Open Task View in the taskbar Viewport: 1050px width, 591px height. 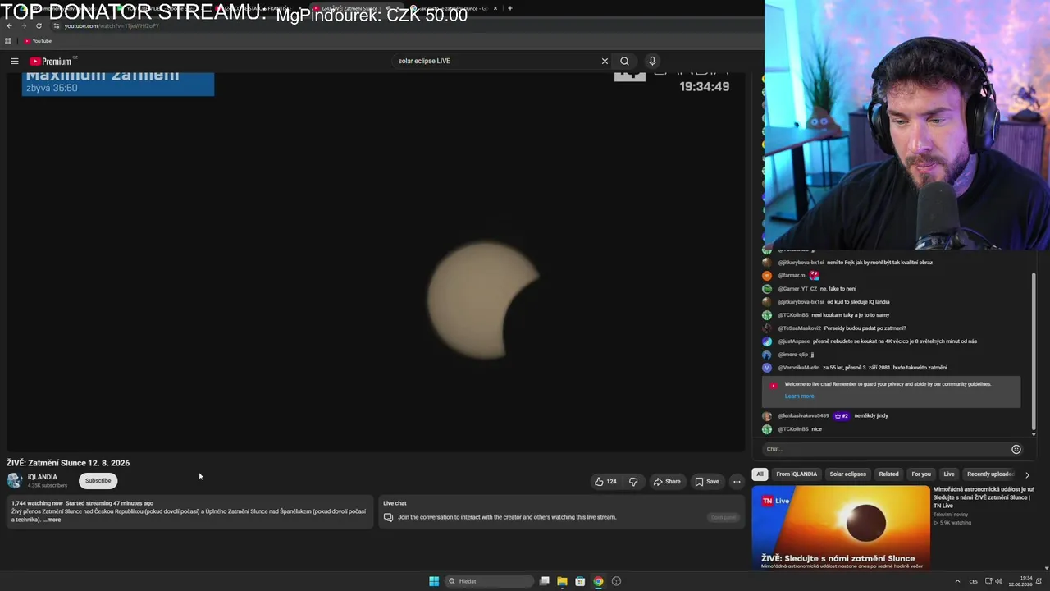544,581
